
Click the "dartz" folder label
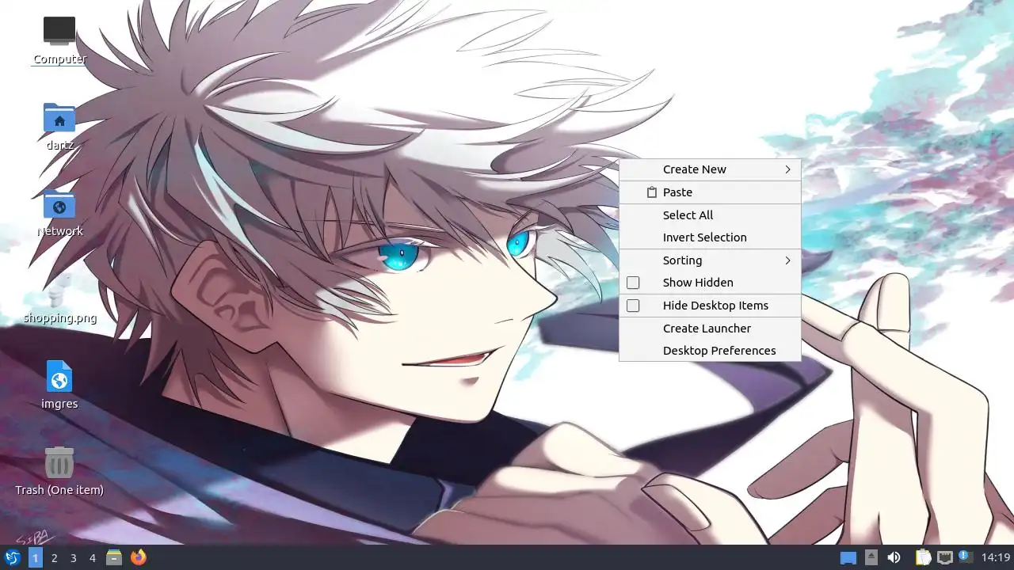(59, 145)
